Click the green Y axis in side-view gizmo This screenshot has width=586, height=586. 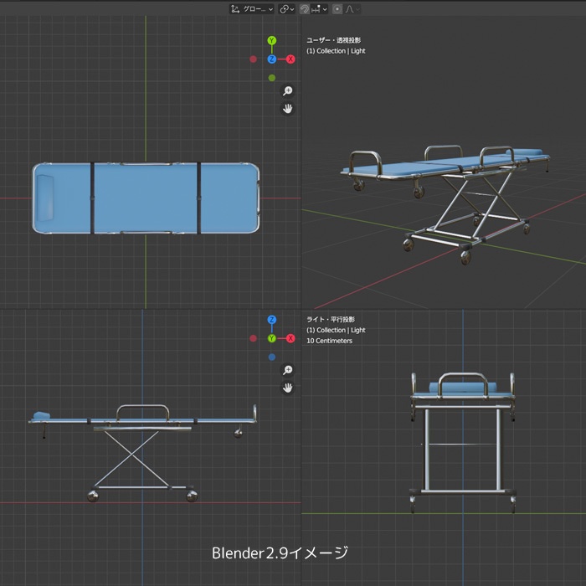click(272, 338)
